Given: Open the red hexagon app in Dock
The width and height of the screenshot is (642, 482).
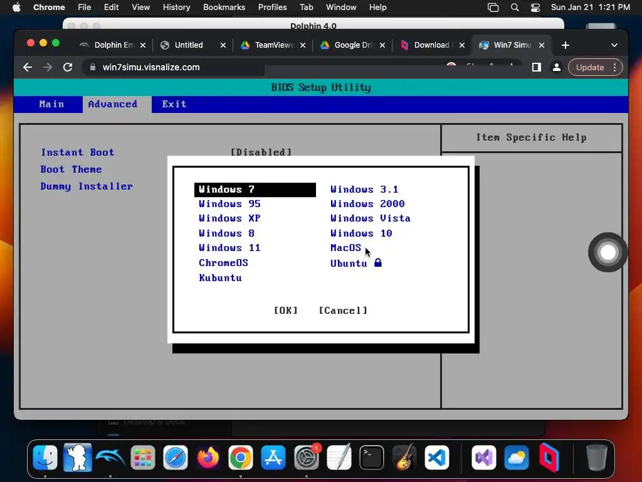Looking at the screenshot, I should click(x=549, y=458).
